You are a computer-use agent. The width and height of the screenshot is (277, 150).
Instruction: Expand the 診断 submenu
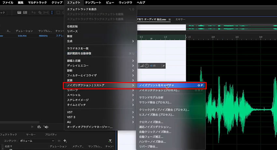[x=100, y=70]
